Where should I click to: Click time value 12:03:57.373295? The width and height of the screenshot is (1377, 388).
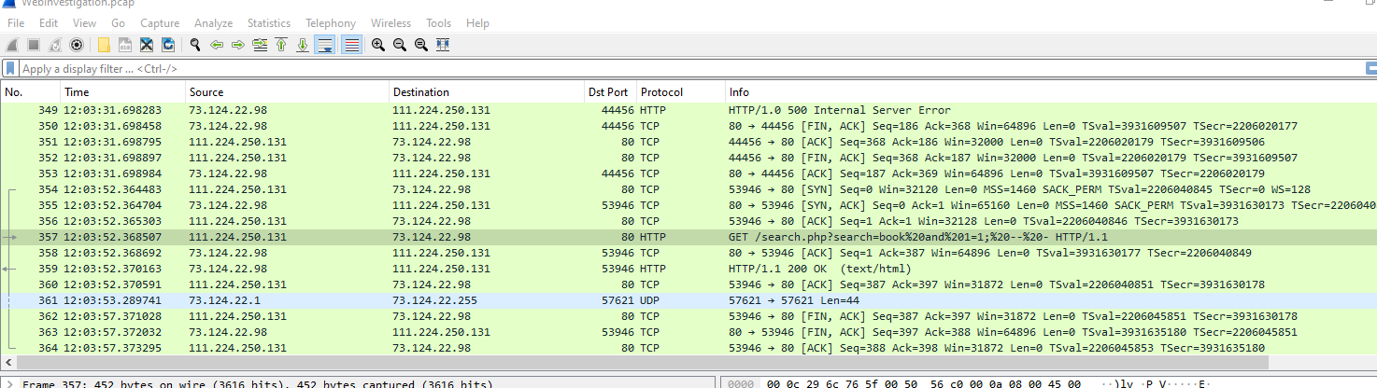pyautogui.click(x=112, y=348)
